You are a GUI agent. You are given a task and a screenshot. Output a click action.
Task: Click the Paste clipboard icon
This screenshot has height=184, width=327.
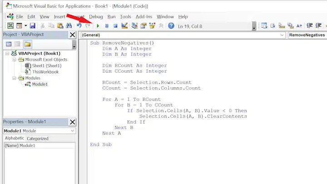tap(60, 25)
